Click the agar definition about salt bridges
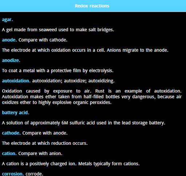The height and width of the screenshot is (176, 186). pos(58,30)
